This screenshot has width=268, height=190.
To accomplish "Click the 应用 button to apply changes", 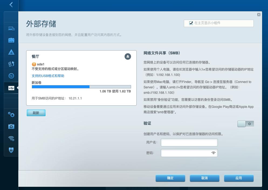I will (239, 178).
